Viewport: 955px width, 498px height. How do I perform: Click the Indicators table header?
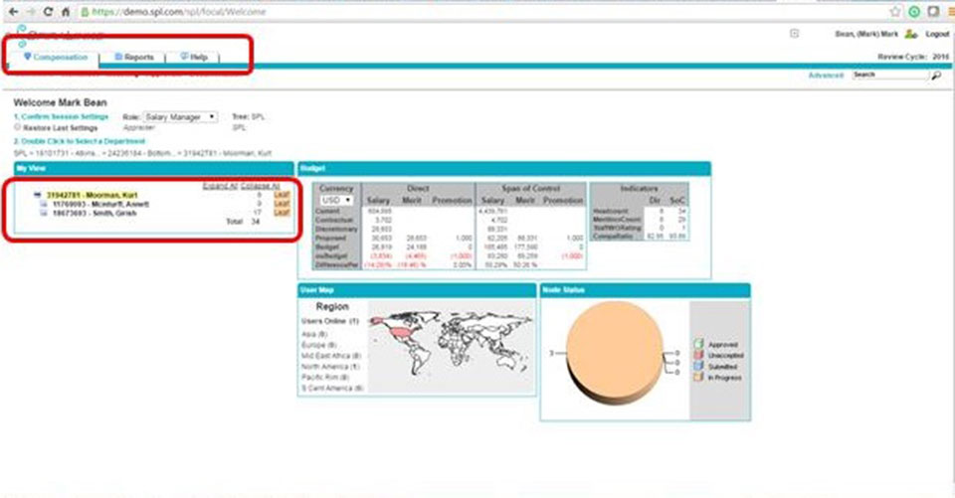[x=639, y=189]
